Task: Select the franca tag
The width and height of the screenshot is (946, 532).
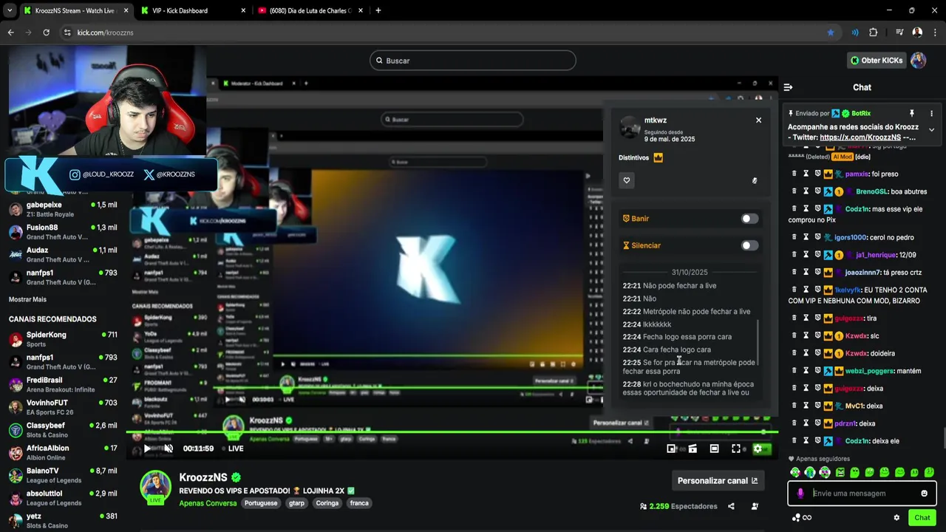Action: click(359, 503)
